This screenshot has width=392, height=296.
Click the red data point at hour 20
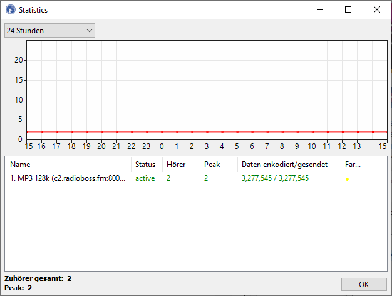click(101, 132)
